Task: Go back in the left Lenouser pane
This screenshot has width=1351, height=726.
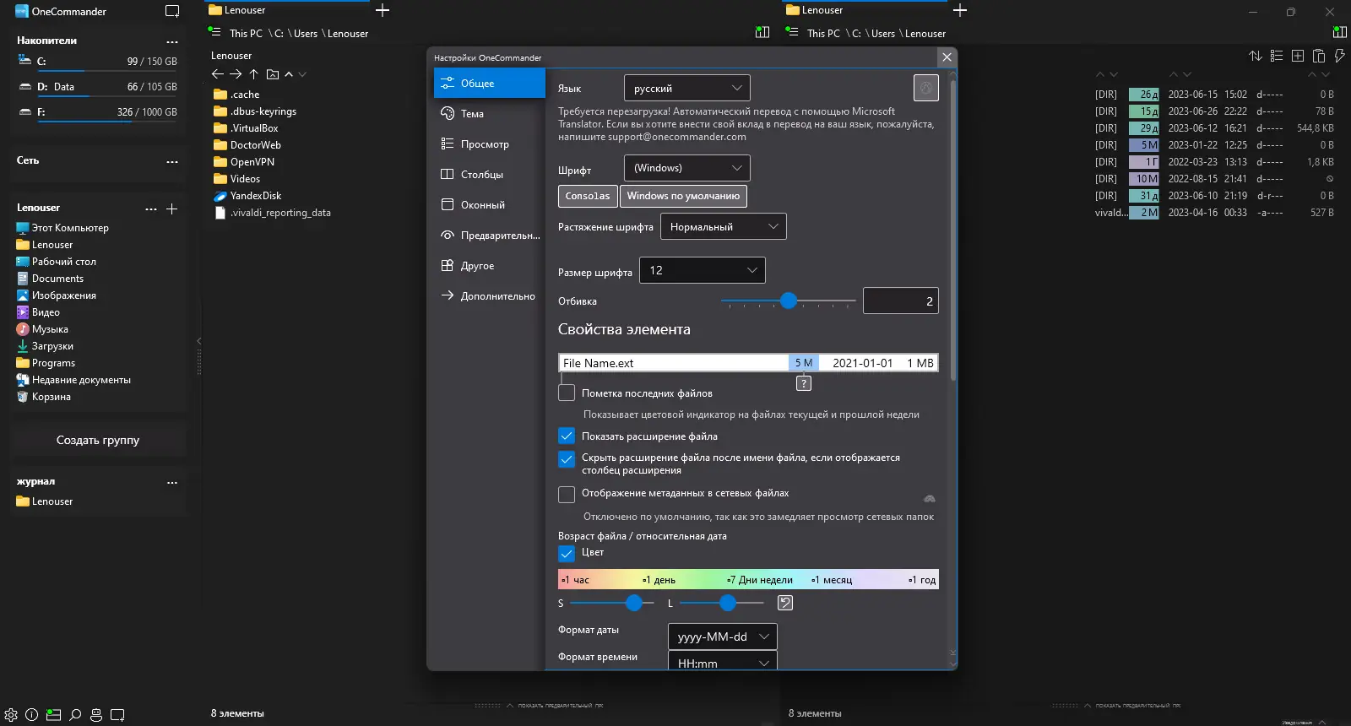Action: [x=218, y=74]
